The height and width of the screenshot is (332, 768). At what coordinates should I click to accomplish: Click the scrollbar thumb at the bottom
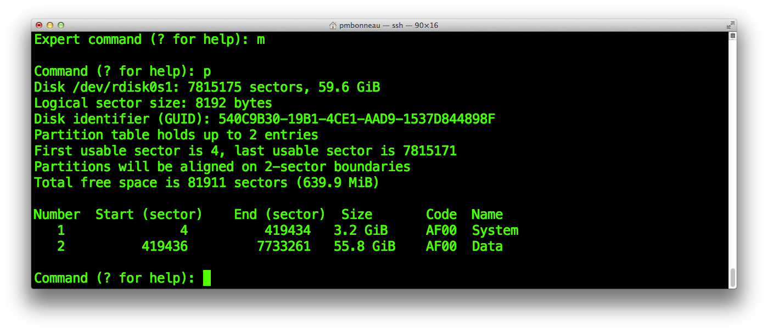point(732,278)
